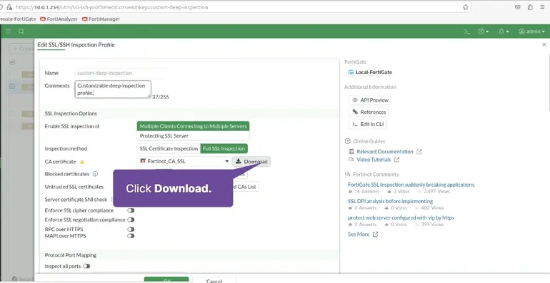Viewport: 550px width, 283px height.
Task: Open the CLI console icon in header
Action: [x=467, y=31]
